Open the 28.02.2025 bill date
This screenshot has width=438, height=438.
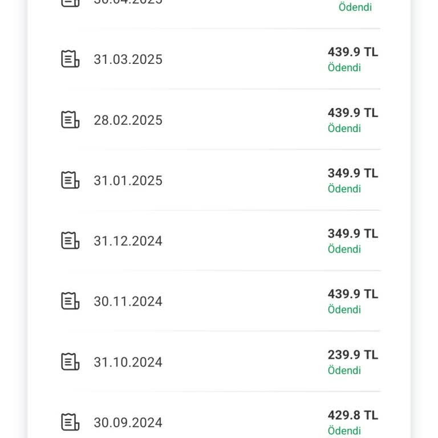pyautogui.click(x=128, y=120)
